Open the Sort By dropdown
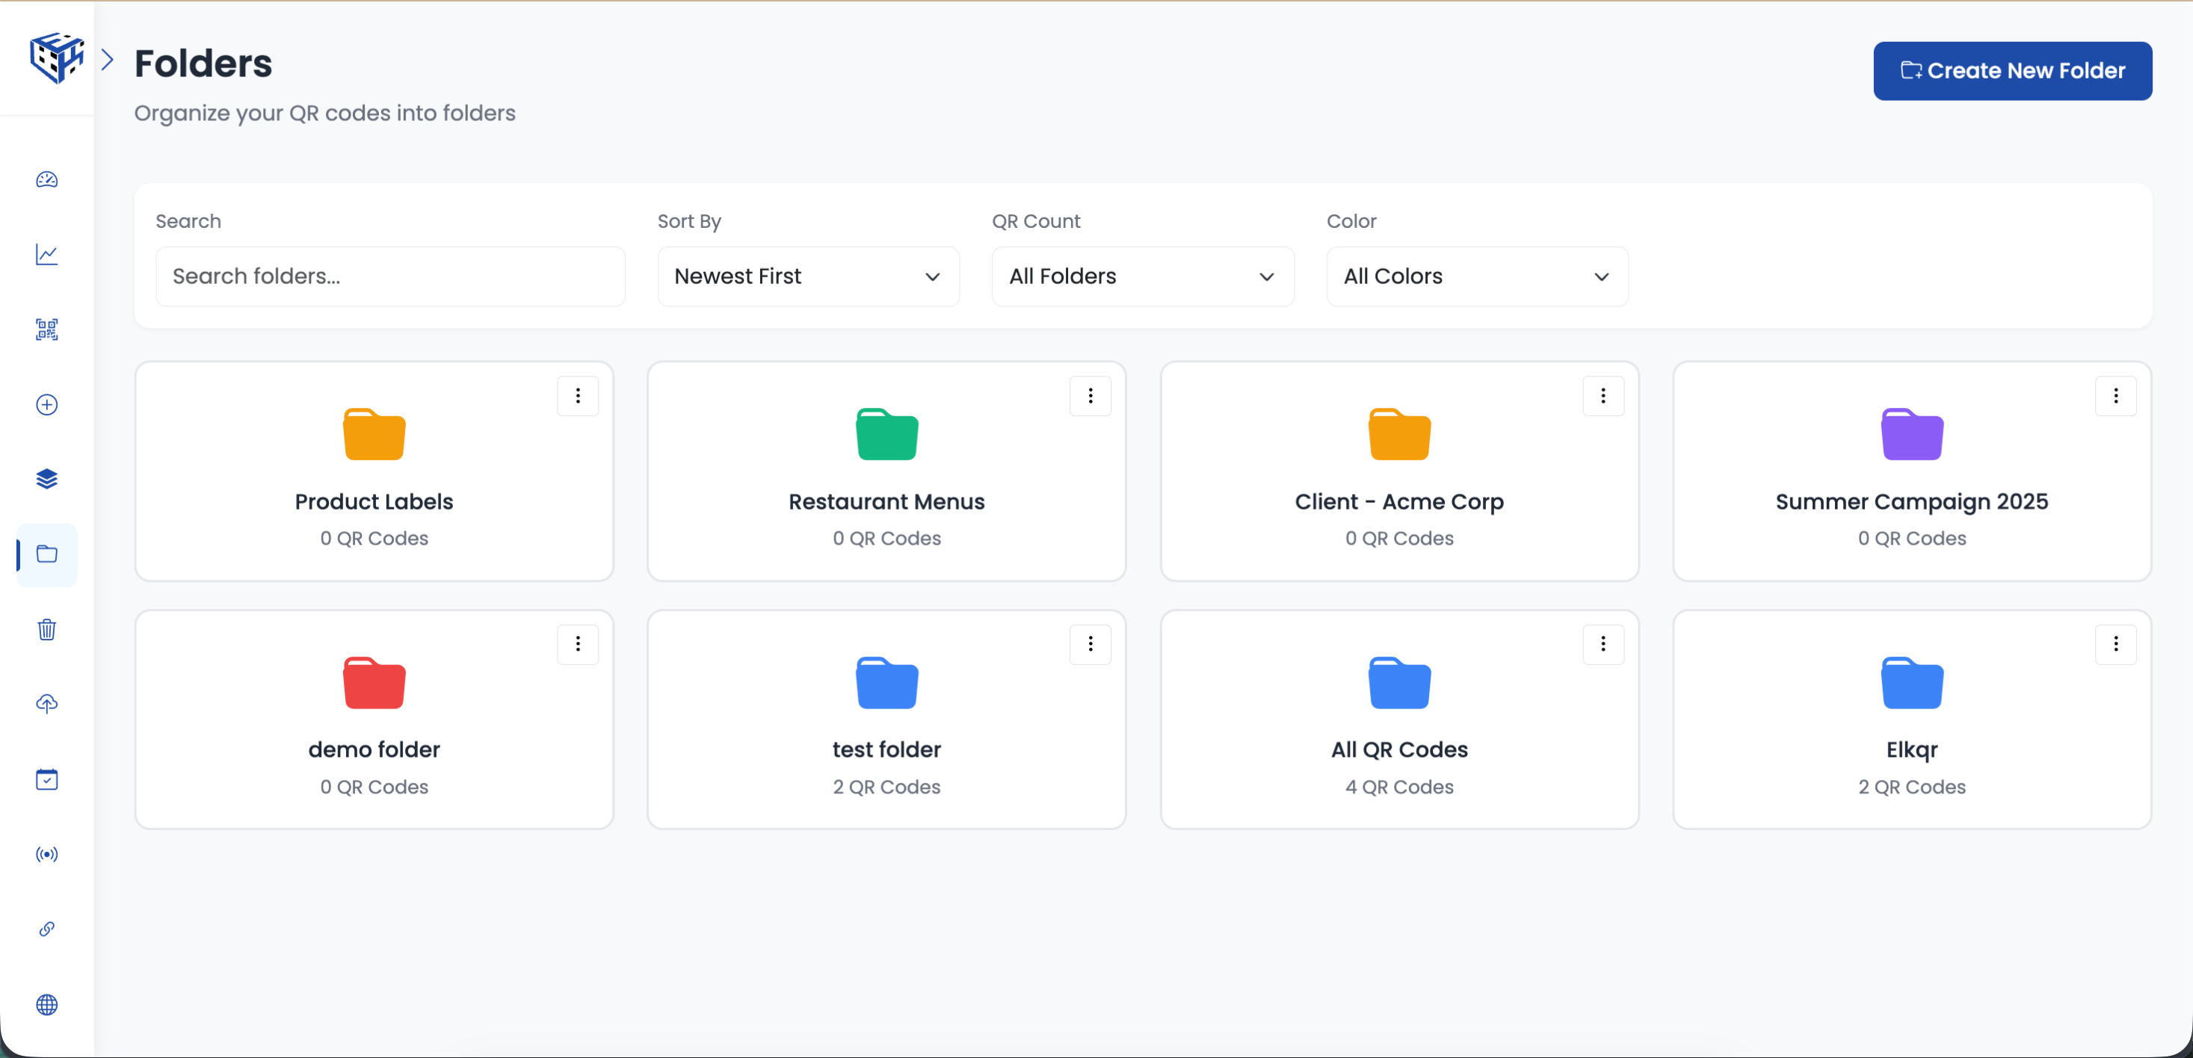The width and height of the screenshot is (2193, 1058). (x=806, y=276)
